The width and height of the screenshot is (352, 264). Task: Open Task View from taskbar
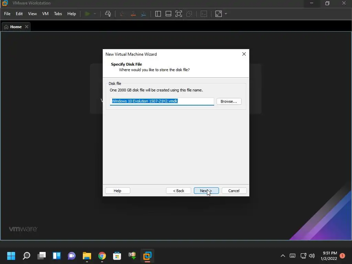42,256
